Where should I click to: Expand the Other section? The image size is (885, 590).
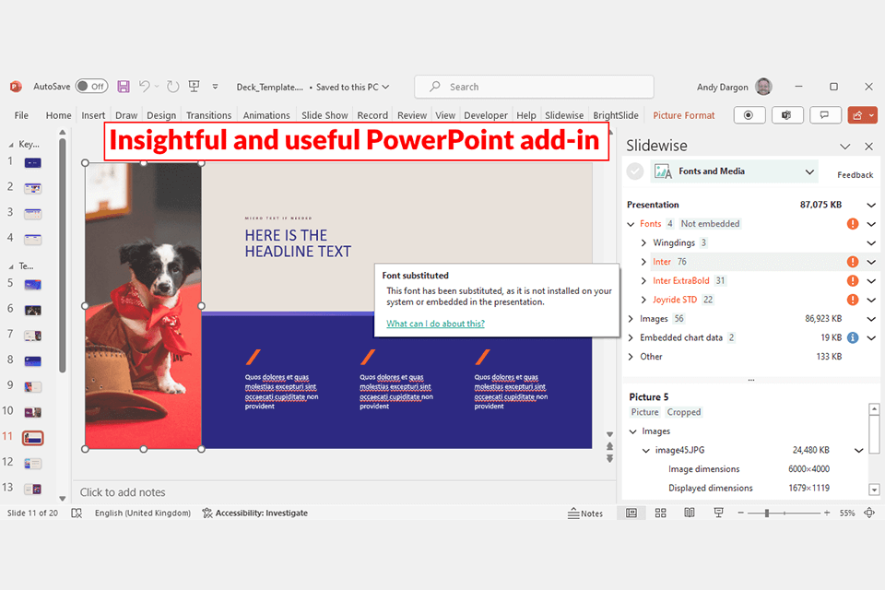(x=631, y=357)
